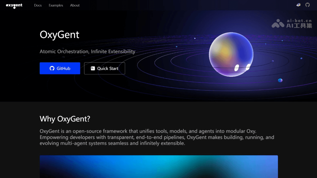Image resolution: width=317 pixels, height=178 pixels.
Task: Click the small blue orb near the planet
Action: point(280,81)
